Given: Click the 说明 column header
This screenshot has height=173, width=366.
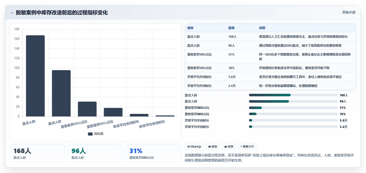Looking at the screenshot, I should click(x=262, y=28).
